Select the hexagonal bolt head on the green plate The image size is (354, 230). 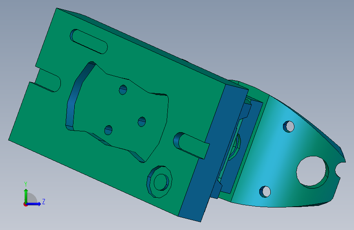[x=160, y=182]
